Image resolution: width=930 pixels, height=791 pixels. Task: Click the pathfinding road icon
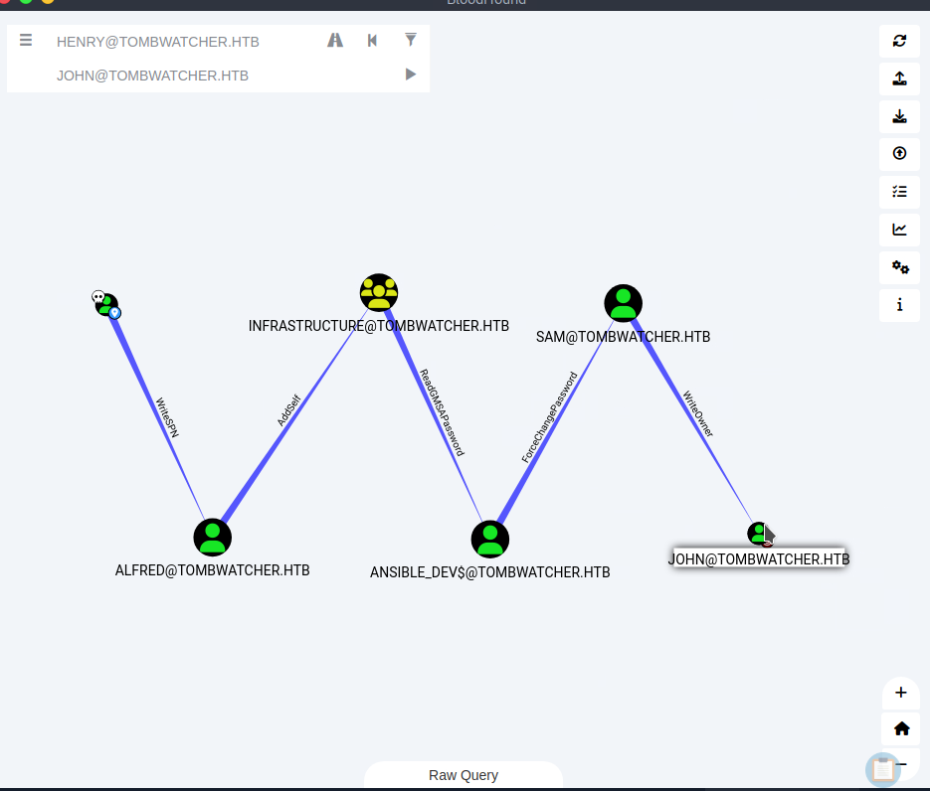335,41
